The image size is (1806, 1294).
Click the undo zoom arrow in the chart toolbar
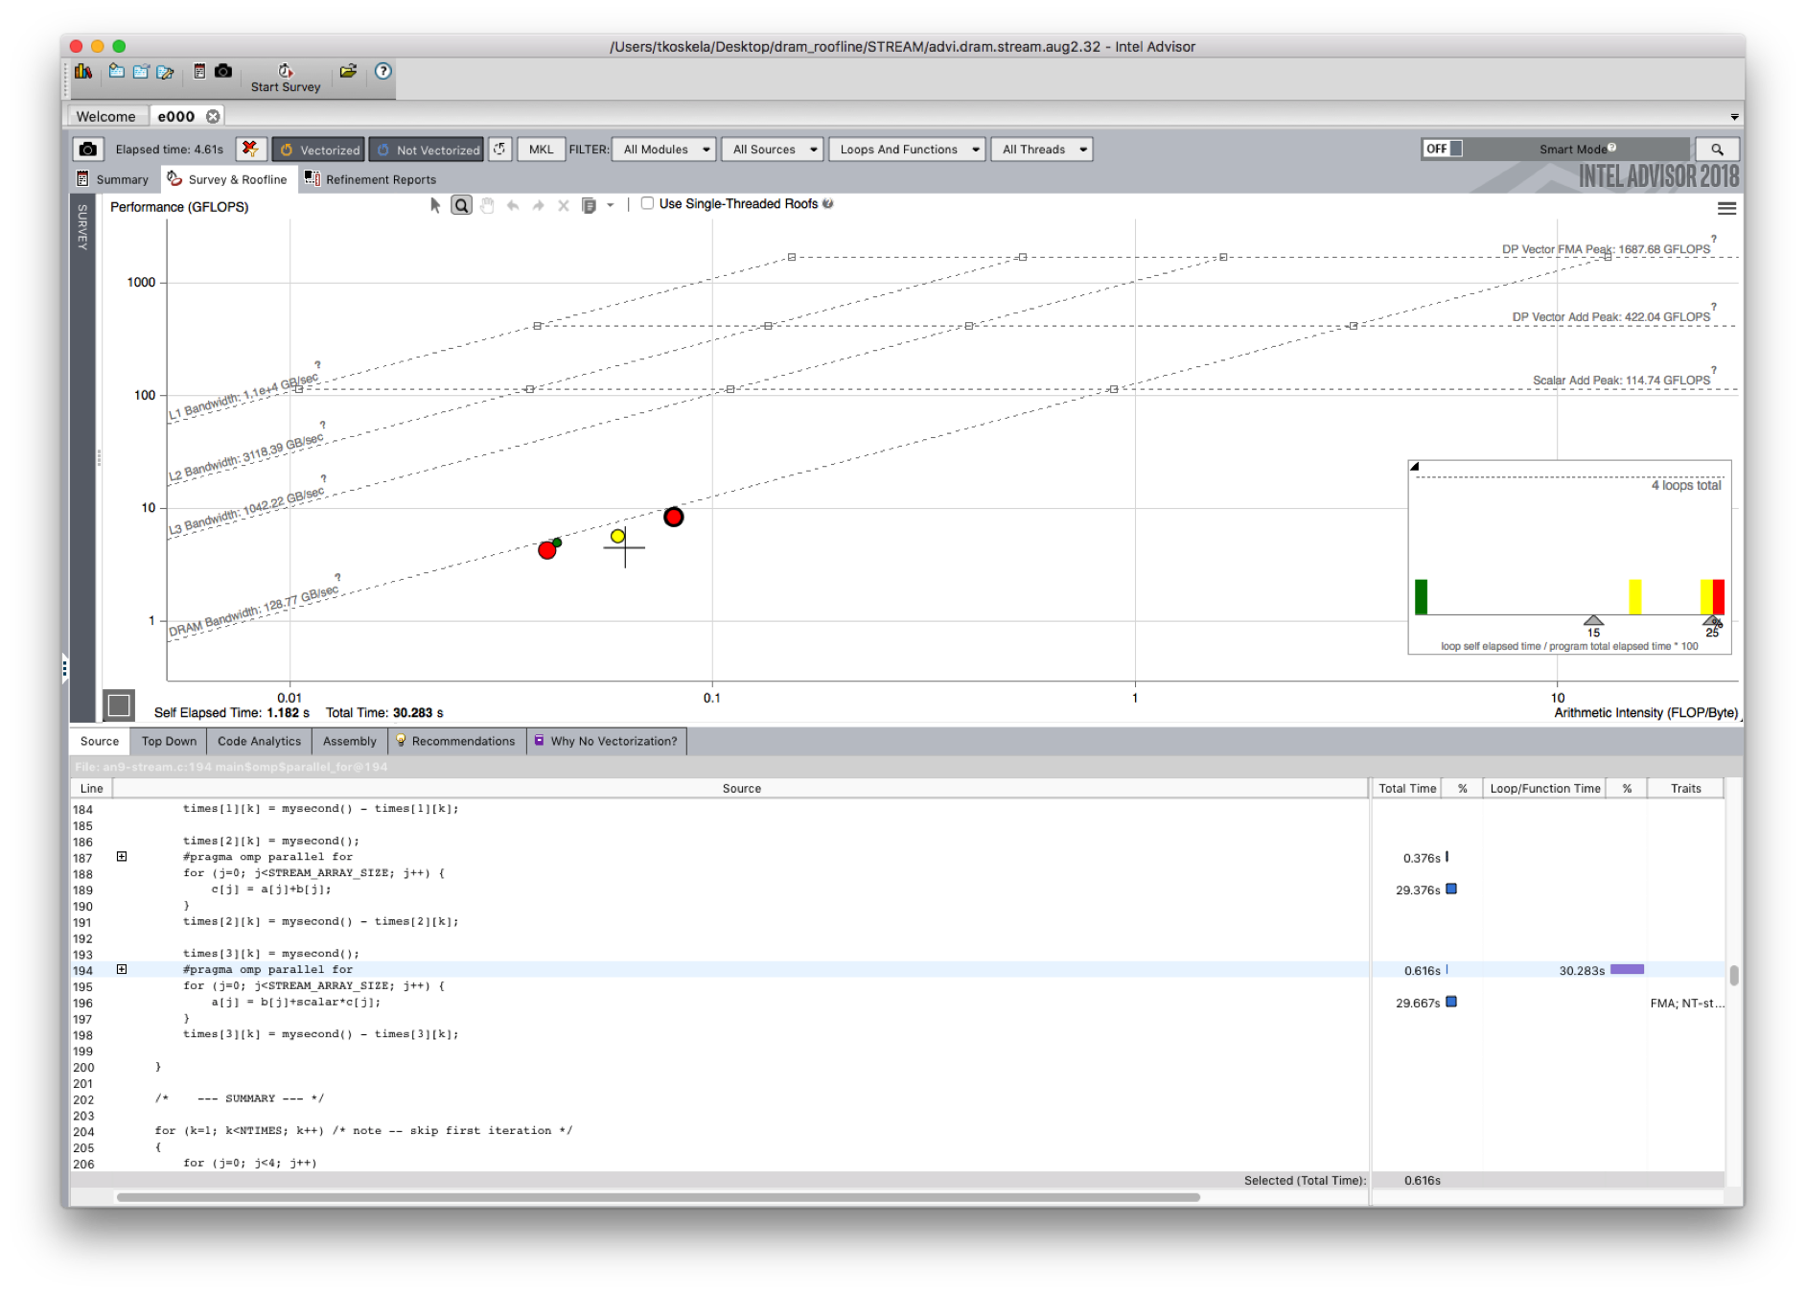tap(513, 205)
